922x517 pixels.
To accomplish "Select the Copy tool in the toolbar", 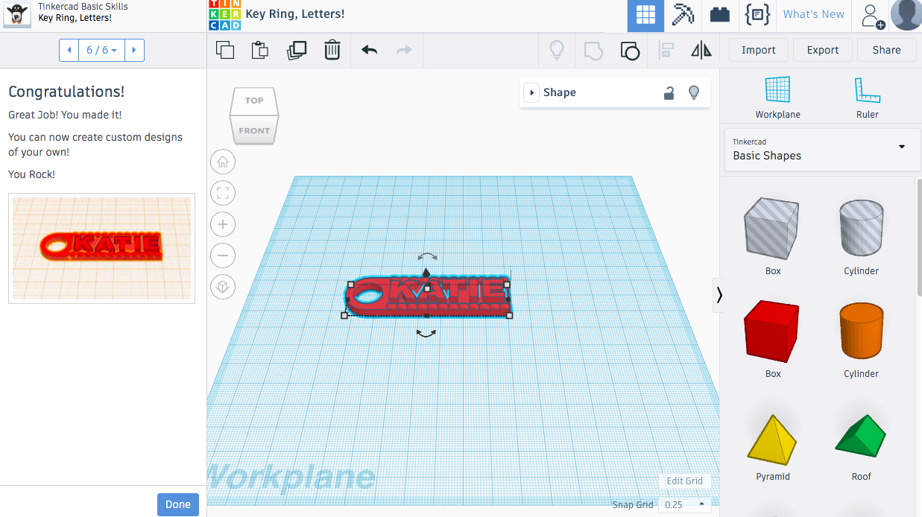I will [224, 50].
